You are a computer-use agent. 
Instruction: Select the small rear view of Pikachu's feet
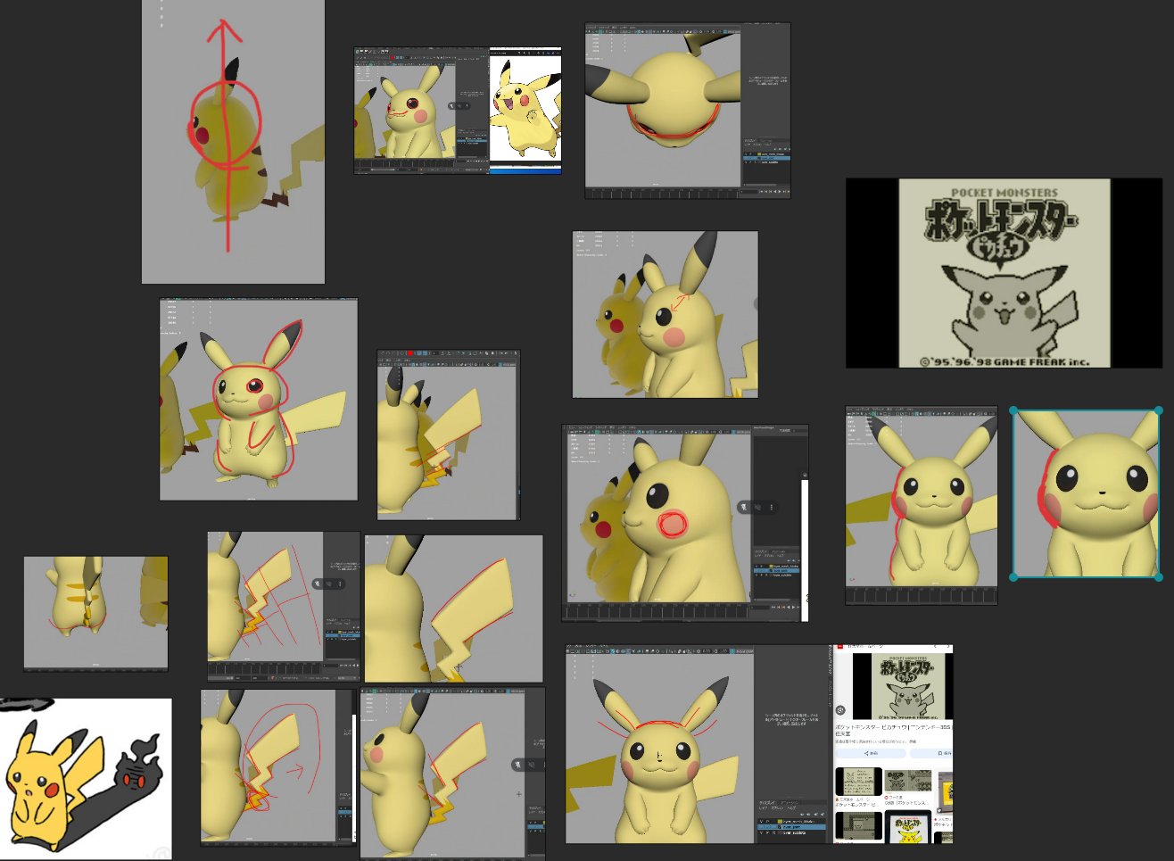pyautogui.click(x=95, y=613)
